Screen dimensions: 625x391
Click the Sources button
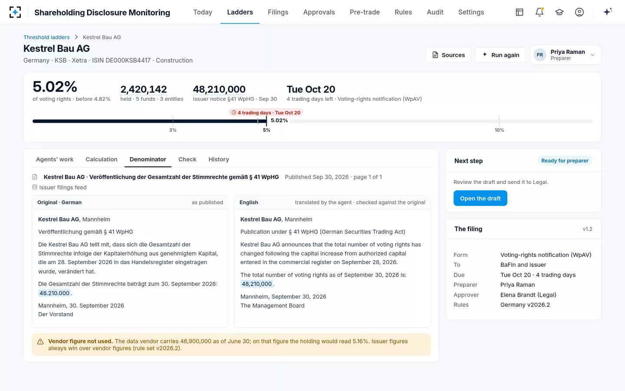pos(448,55)
